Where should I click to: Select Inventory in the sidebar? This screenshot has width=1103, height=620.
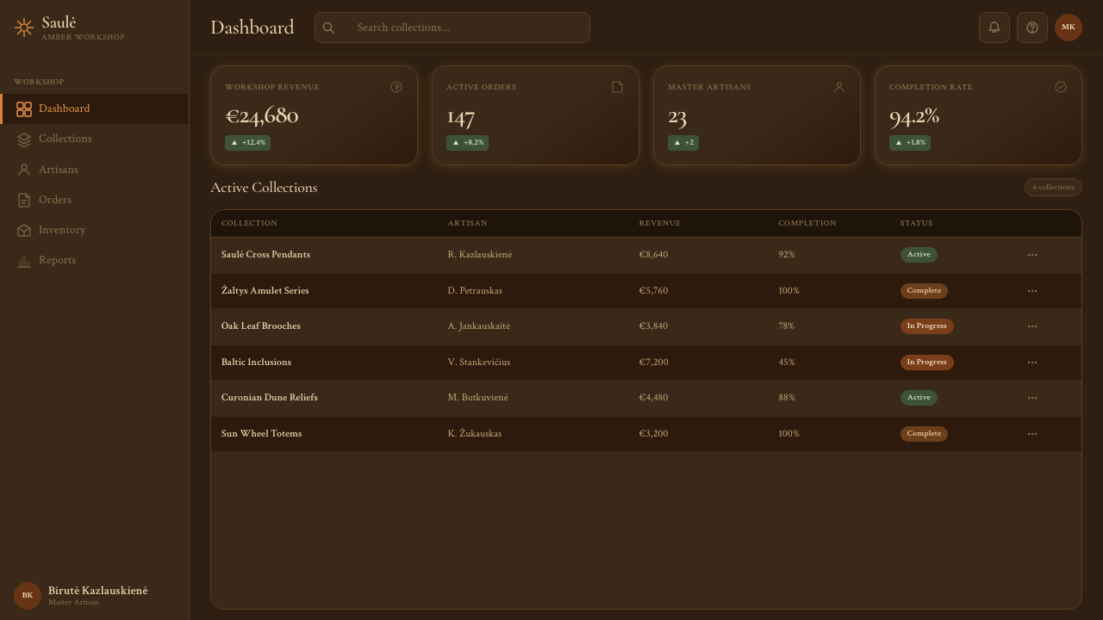(95, 230)
